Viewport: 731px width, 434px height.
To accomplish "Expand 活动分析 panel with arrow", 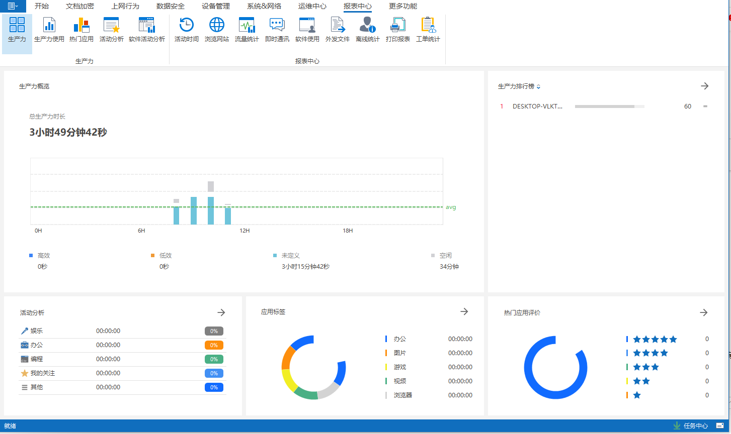I will [221, 312].
